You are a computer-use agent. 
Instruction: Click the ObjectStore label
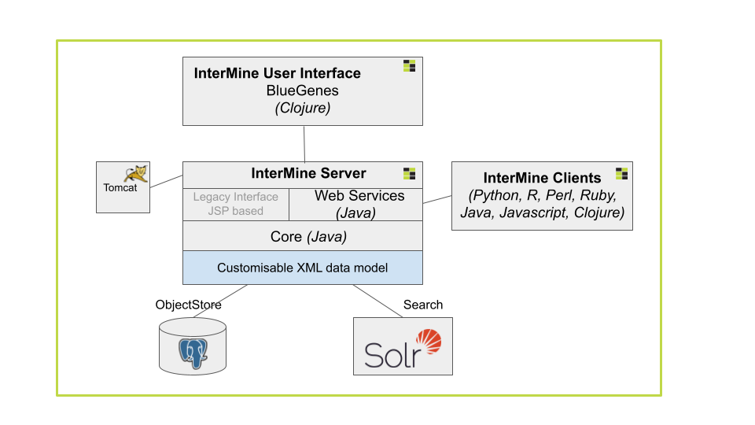188,305
